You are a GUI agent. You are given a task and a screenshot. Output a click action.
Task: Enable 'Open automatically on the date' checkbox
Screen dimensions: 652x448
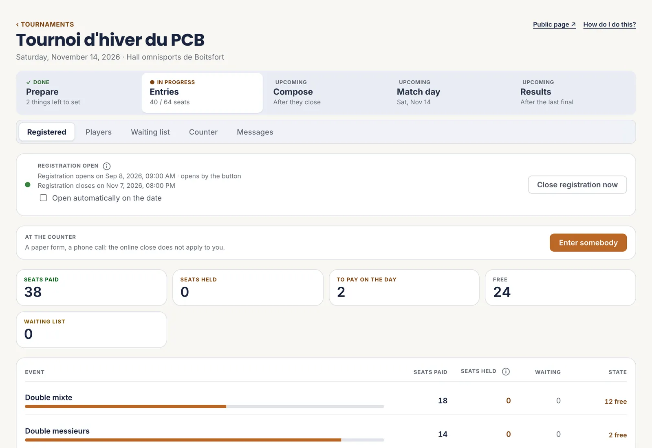[x=43, y=198]
